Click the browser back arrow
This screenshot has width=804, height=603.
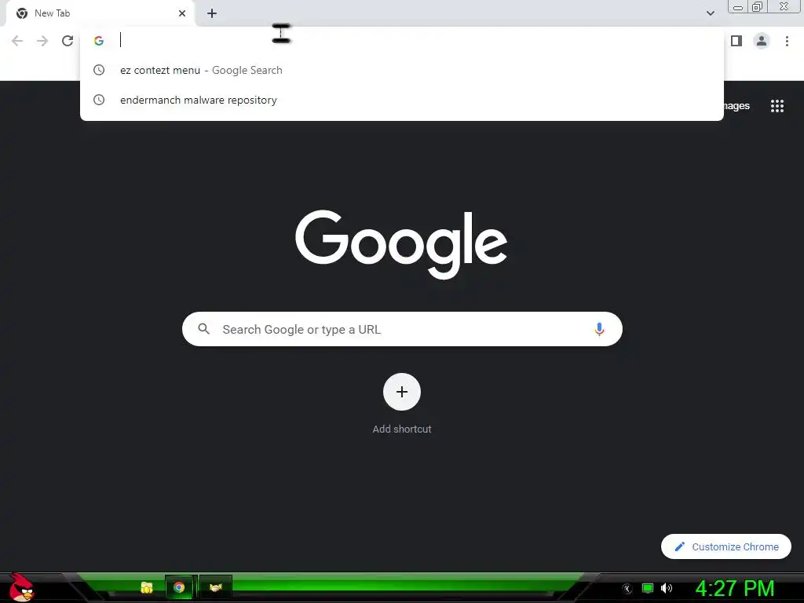coord(17,41)
